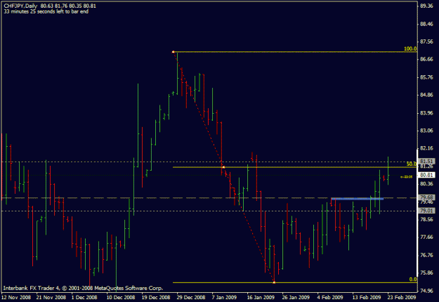Click the '7 Jan 2009' date label
Screen dimensions: 439x302
click(x=224, y=297)
